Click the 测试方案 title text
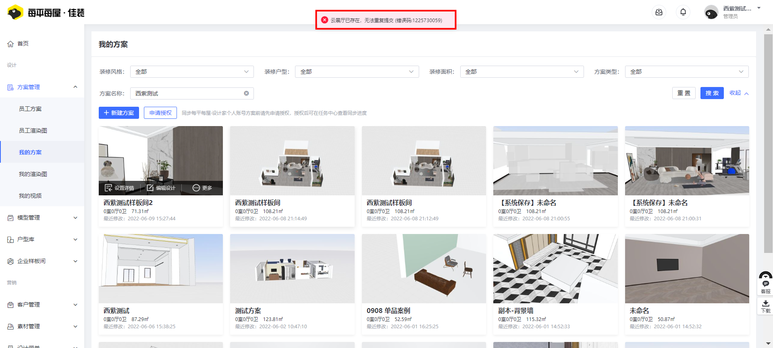The height and width of the screenshot is (348, 773). (248, 311)
